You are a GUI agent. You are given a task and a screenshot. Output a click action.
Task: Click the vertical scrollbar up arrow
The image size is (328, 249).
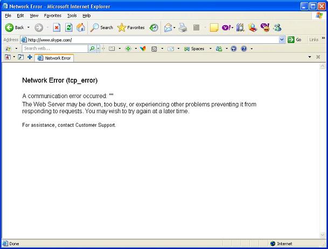[323, 66]
